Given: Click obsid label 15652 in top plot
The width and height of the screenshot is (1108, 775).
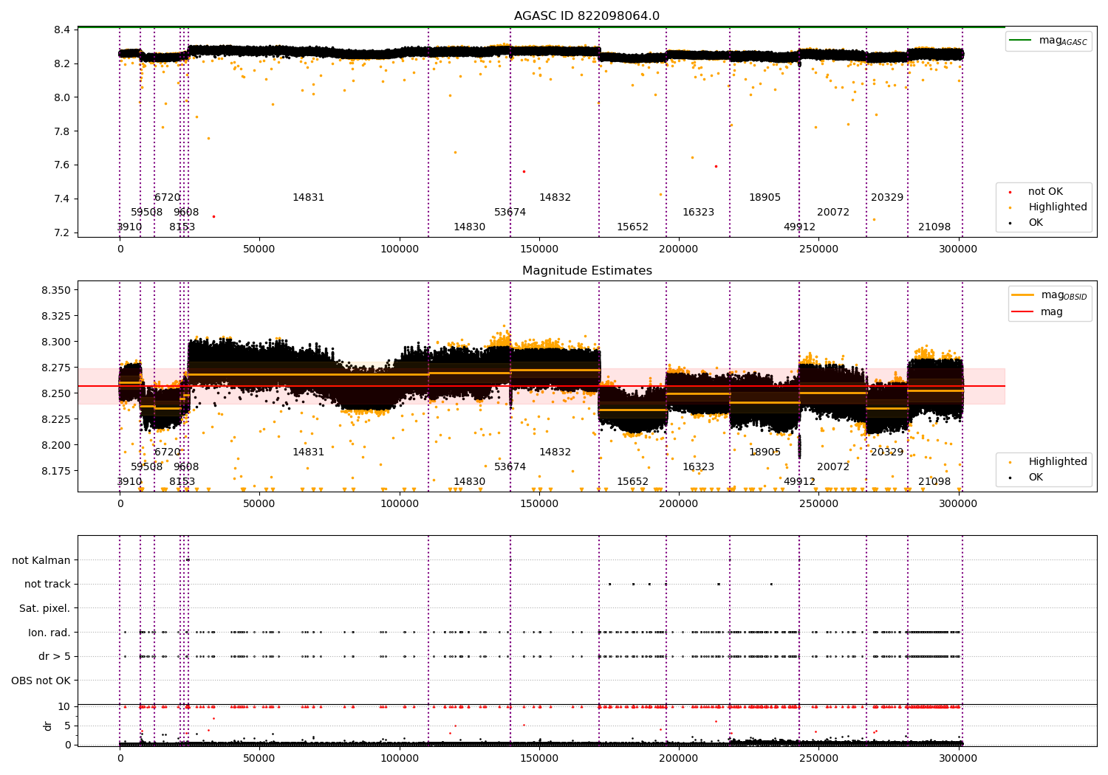Looking at the screenshot, I should point(632,227).
